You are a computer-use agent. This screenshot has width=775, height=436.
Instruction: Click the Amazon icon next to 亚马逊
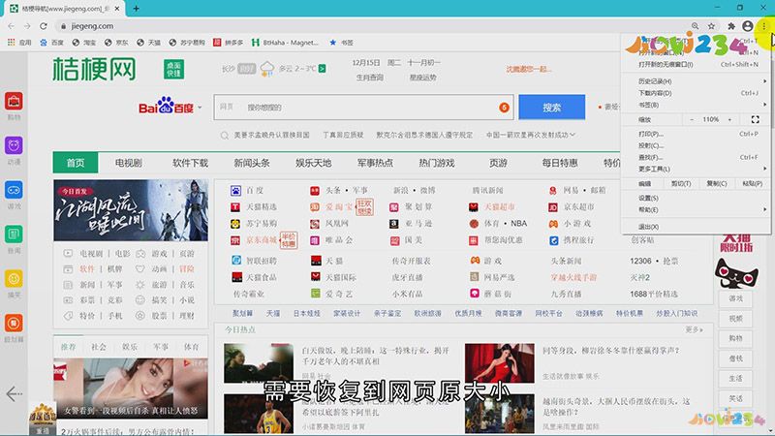point(394,224)
